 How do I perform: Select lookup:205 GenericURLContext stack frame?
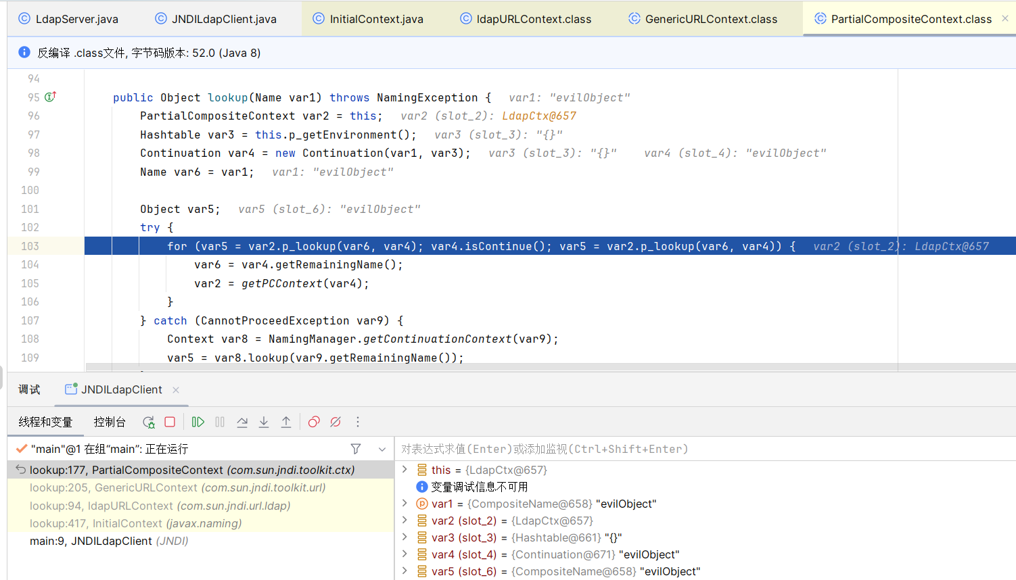click(201, 487)
